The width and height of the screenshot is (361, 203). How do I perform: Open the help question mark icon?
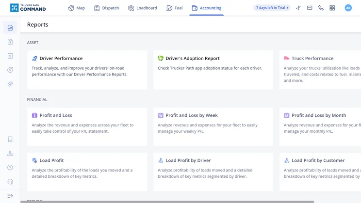coord(10,167)
